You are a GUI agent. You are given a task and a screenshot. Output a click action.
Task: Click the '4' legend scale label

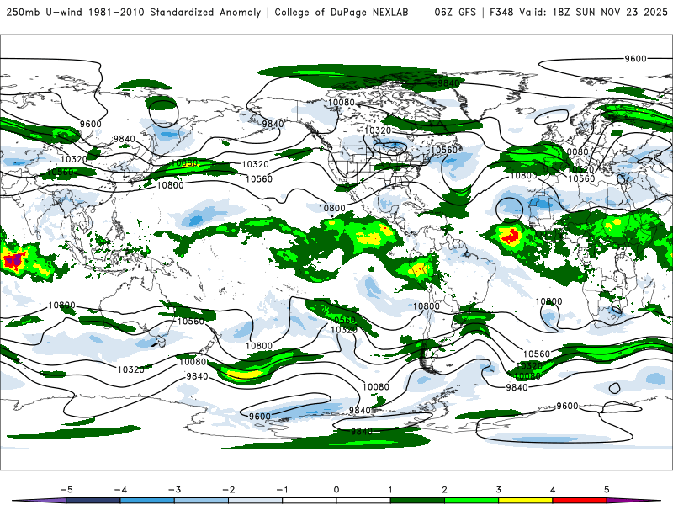click(553, 490)
